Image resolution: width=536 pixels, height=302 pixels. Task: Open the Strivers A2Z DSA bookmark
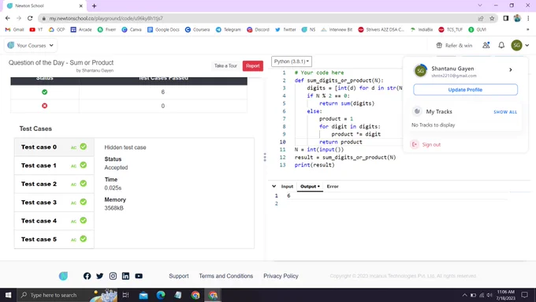[x=382, y=29]
